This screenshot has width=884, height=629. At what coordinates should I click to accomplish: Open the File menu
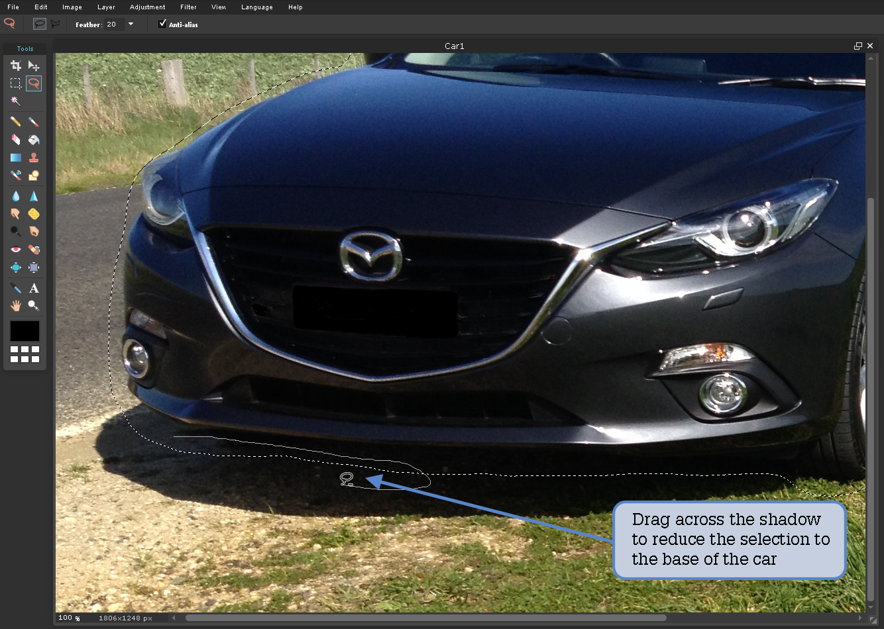click(x=13, y=7)
